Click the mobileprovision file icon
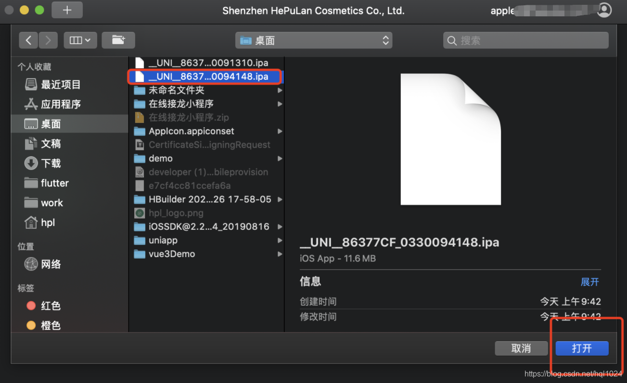Screen dimensions: 627x383 point(140,172)
